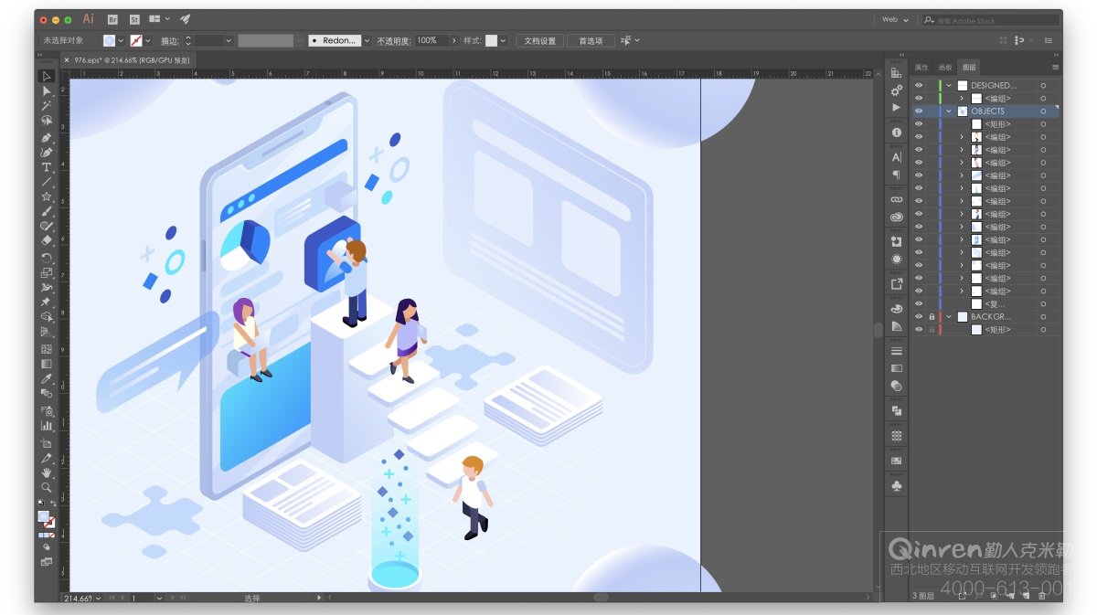Click the 不透明度 opacity value field
This screenshot has height=615, width=1097.
pyautogui.click(x=431, y=41)
